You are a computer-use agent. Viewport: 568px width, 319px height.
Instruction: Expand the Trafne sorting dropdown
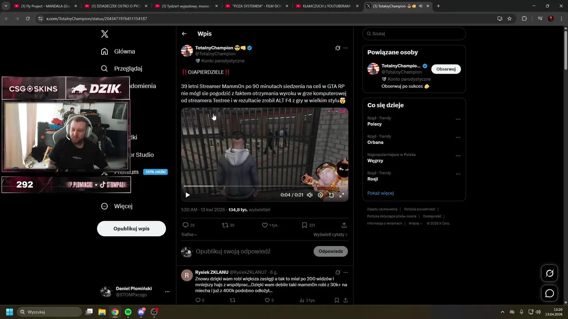click(x=189, y=235)
